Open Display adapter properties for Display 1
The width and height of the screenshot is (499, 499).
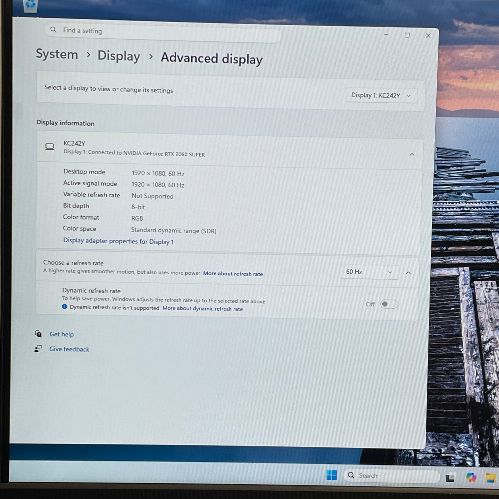point(118,241)
